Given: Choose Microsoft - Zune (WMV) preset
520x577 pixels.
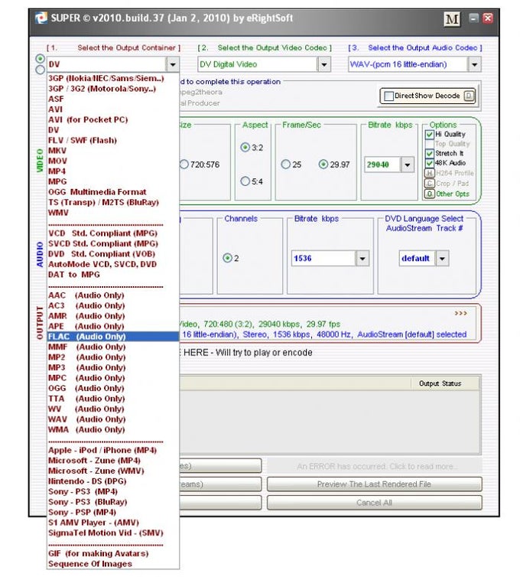Looking at the screenshot, I should pyautogui.click(x=113, y=471).
